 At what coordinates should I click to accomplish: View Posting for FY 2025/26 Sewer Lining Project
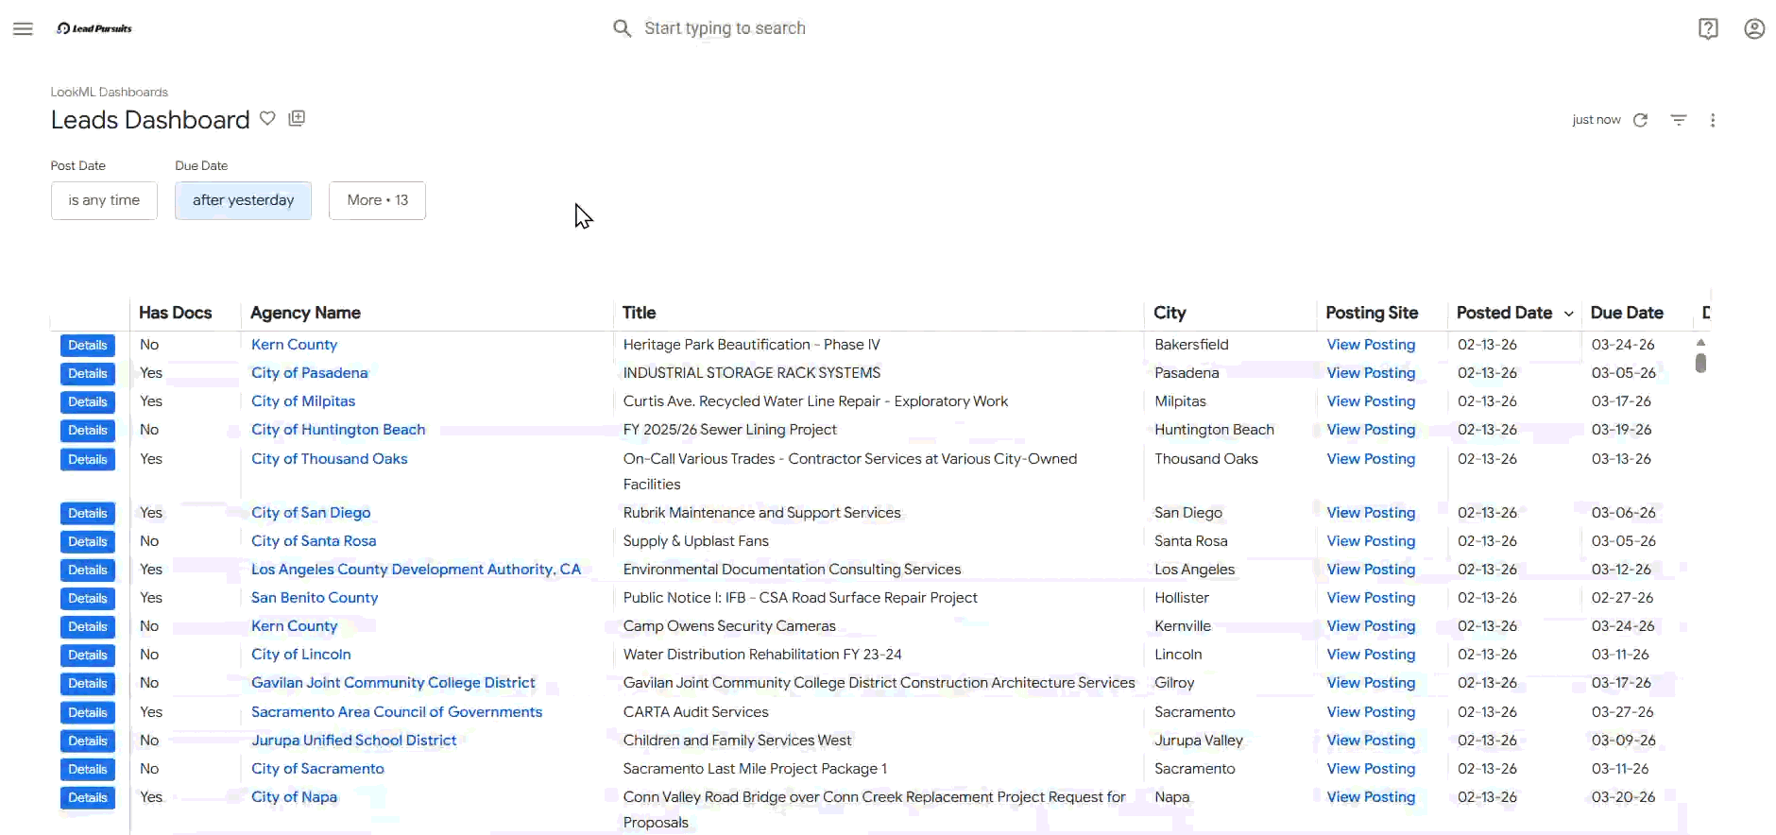1371,430
